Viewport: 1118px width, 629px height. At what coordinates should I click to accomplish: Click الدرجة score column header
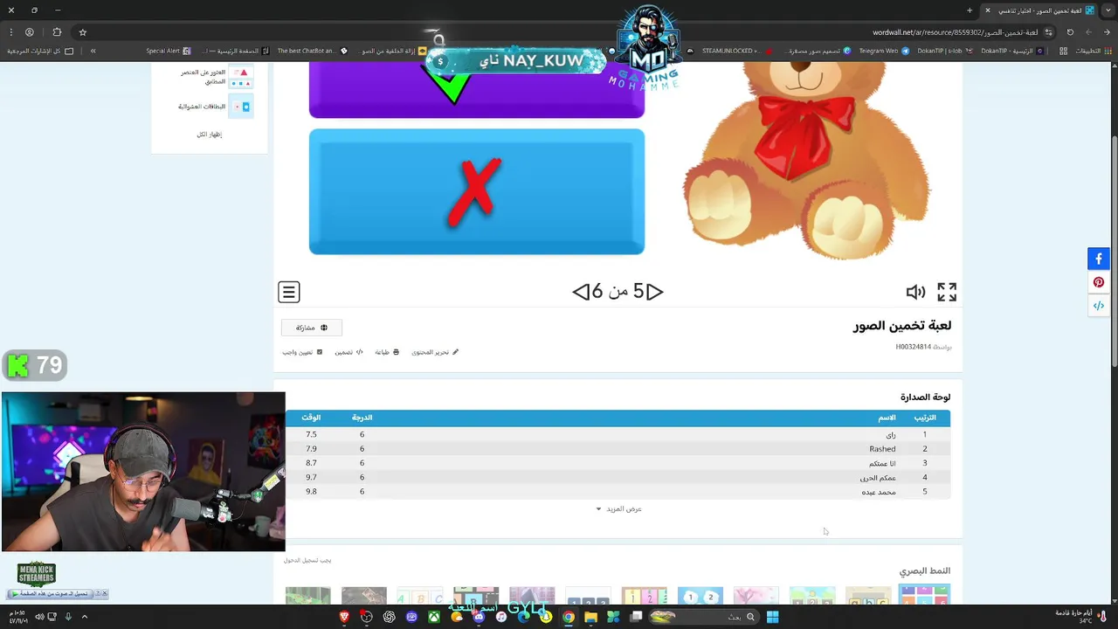362,418
